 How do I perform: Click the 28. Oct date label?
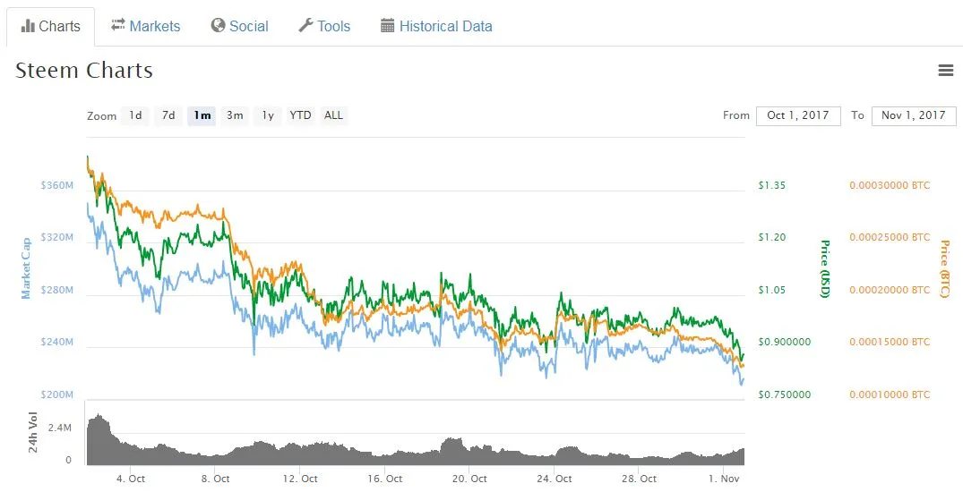coord(639,479)
